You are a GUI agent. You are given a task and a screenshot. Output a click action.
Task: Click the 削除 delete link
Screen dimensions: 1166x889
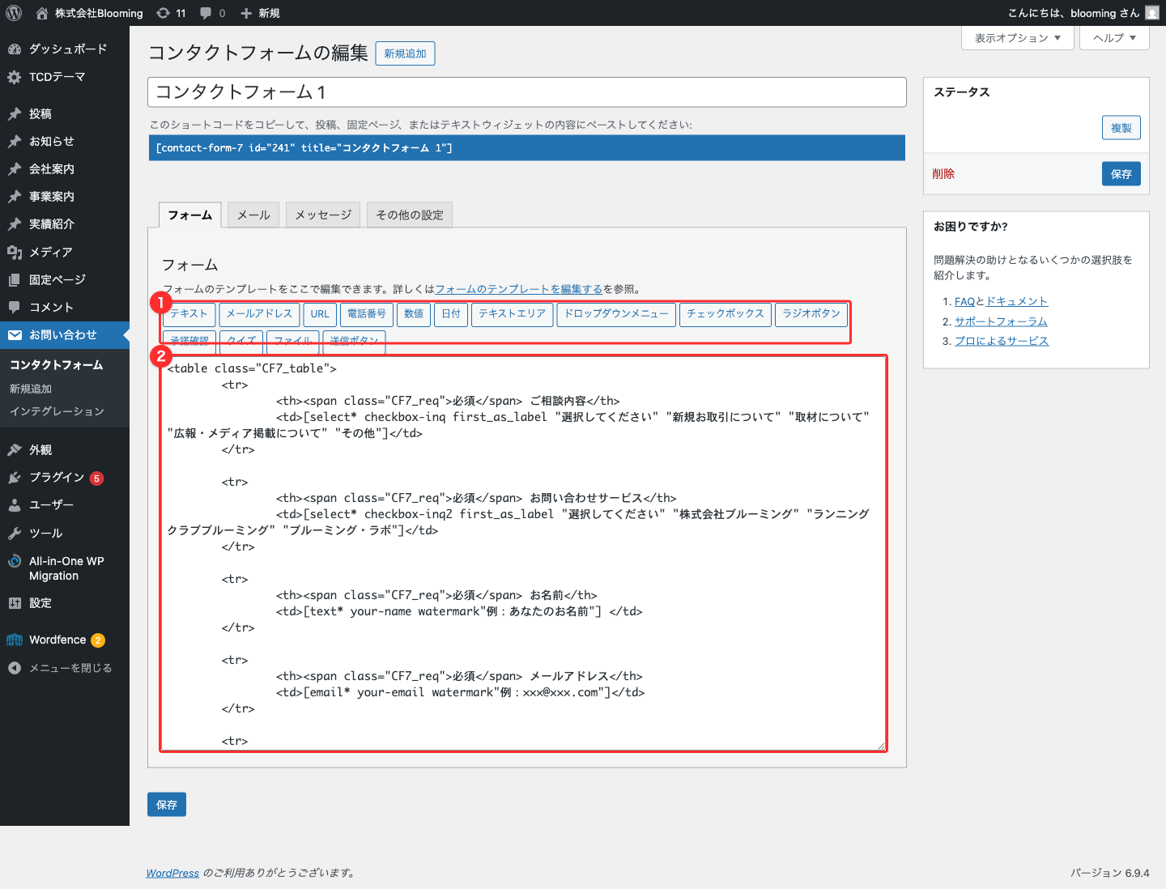[x=943, y=174]
